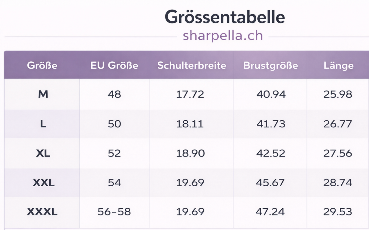Select the XXL size row label
The image size is (369, 230).
43,183
